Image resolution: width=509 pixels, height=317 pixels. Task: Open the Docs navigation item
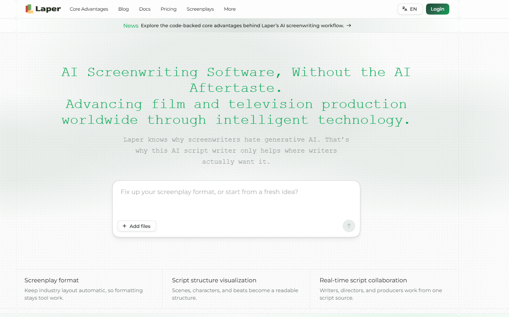click(145, 9)
